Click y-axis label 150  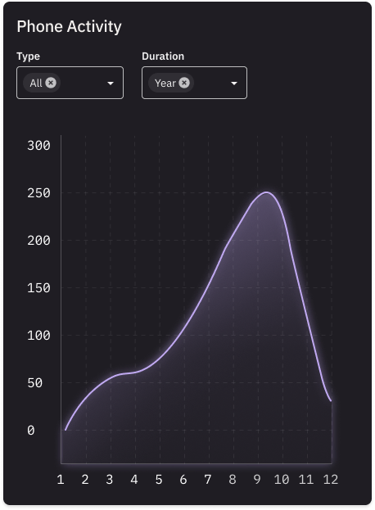(38, 288)
